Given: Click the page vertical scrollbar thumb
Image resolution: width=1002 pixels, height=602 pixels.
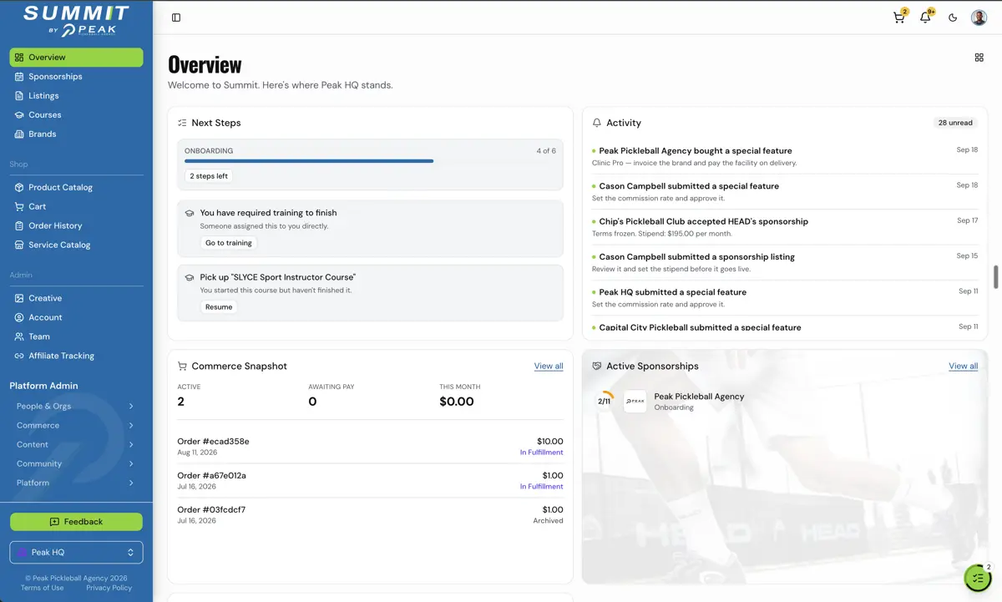Looking at the screenshot, I should [994, 277].
